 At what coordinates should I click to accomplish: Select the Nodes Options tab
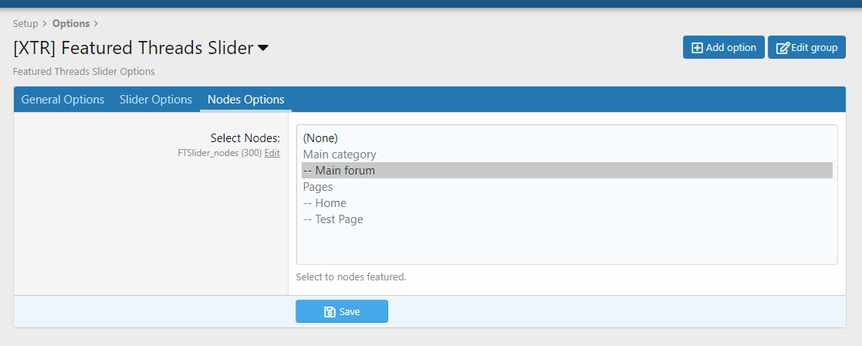coord(245,100)
